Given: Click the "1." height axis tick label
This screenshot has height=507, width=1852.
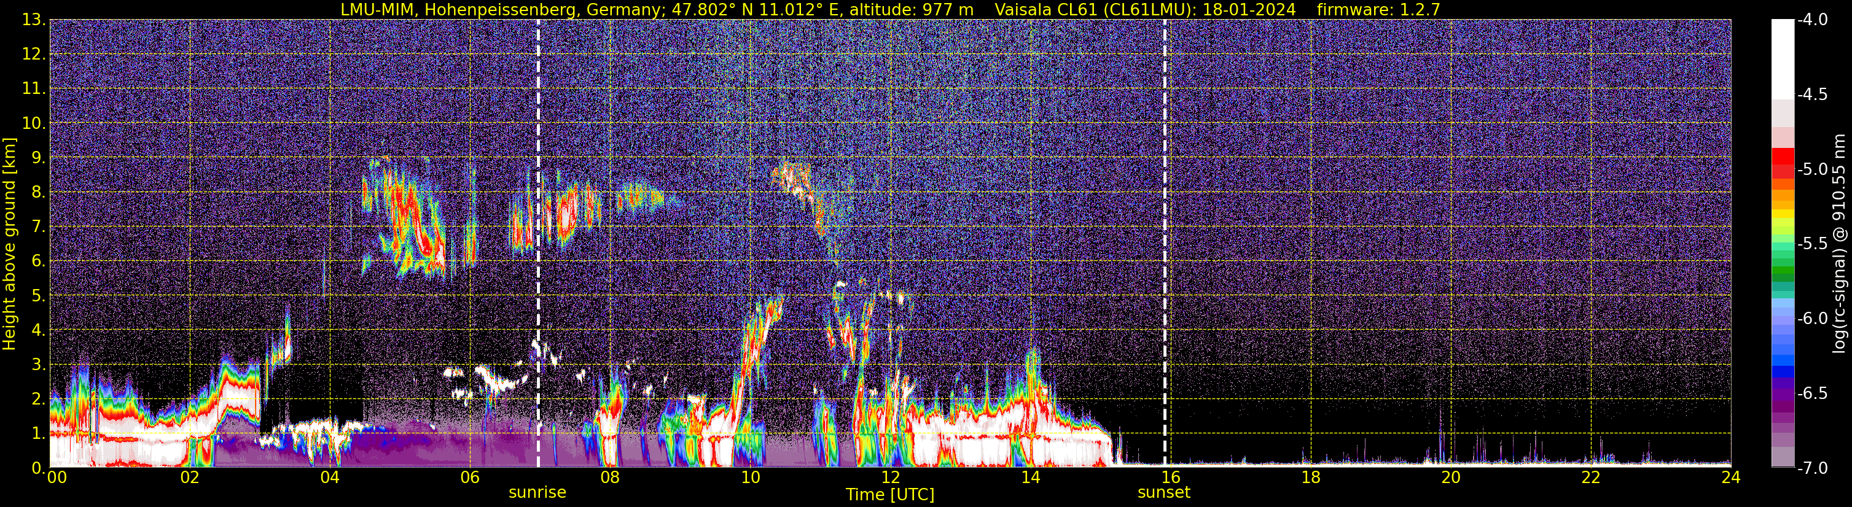Looking at the screenshot, I should 37,434.
